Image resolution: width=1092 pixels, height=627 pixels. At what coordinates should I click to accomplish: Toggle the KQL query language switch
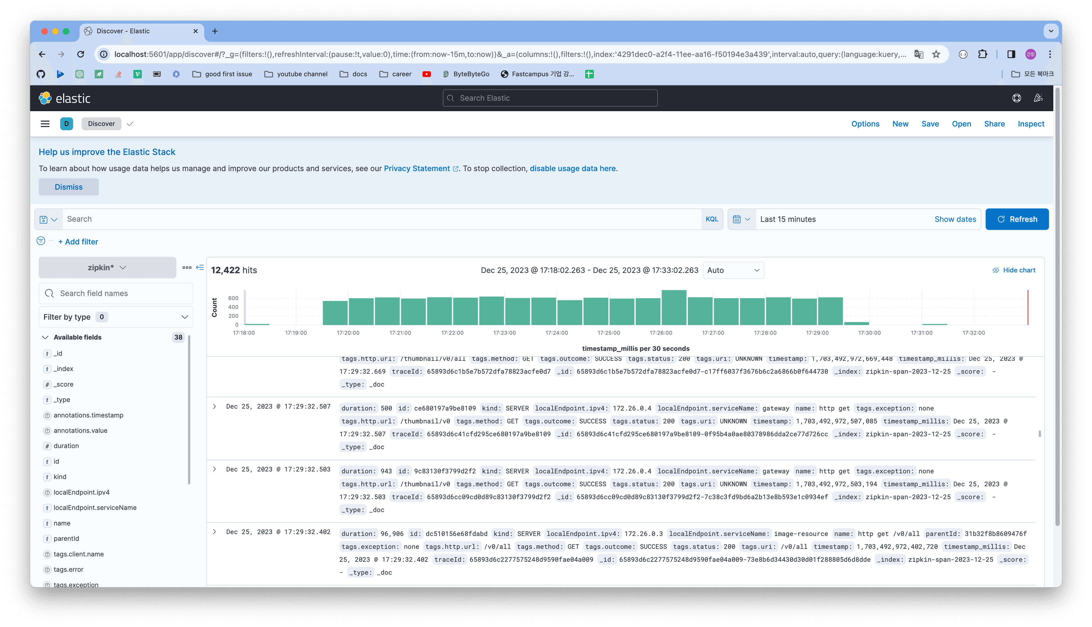click(711, 219)
